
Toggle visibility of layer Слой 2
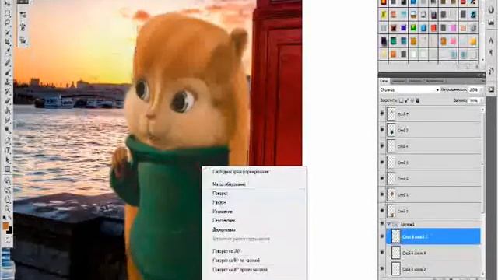(382, 130)
